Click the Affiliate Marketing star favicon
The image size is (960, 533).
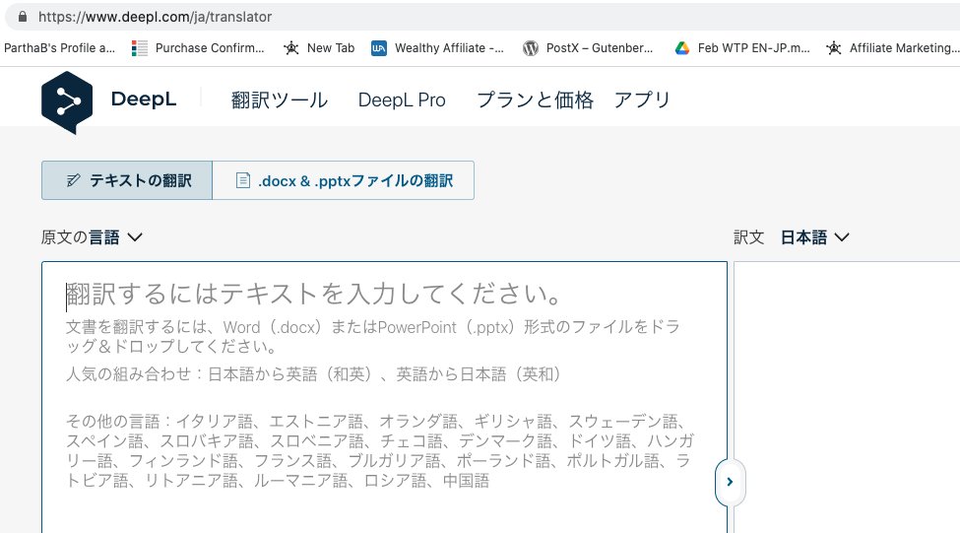point(833,48)
